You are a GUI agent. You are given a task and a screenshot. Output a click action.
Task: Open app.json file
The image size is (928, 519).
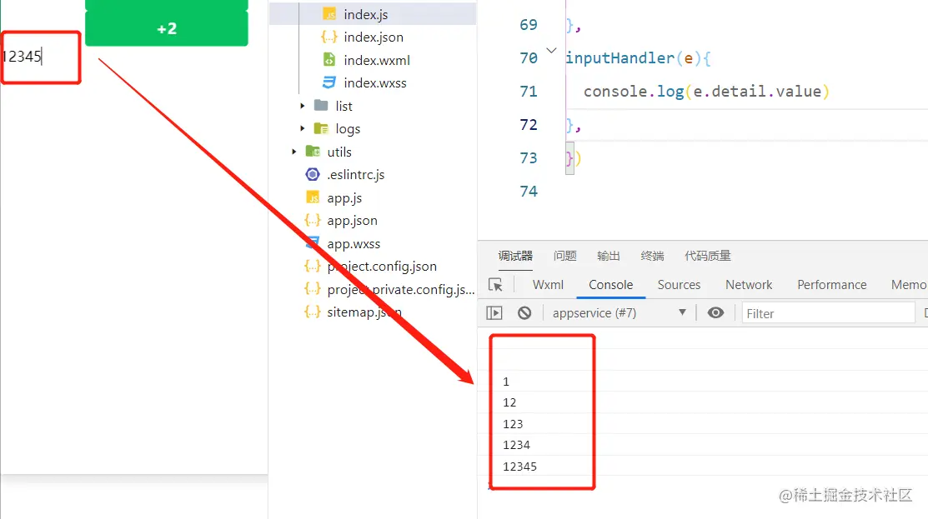[352, 221]
